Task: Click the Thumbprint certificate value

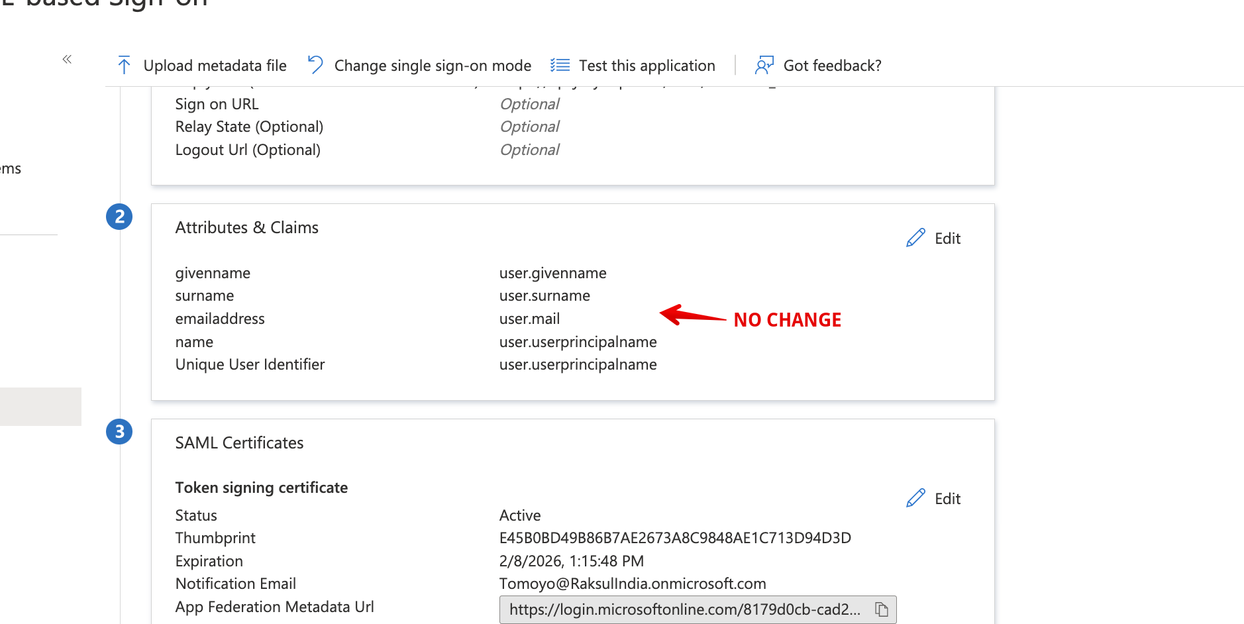Action: [x=674, y=538]
